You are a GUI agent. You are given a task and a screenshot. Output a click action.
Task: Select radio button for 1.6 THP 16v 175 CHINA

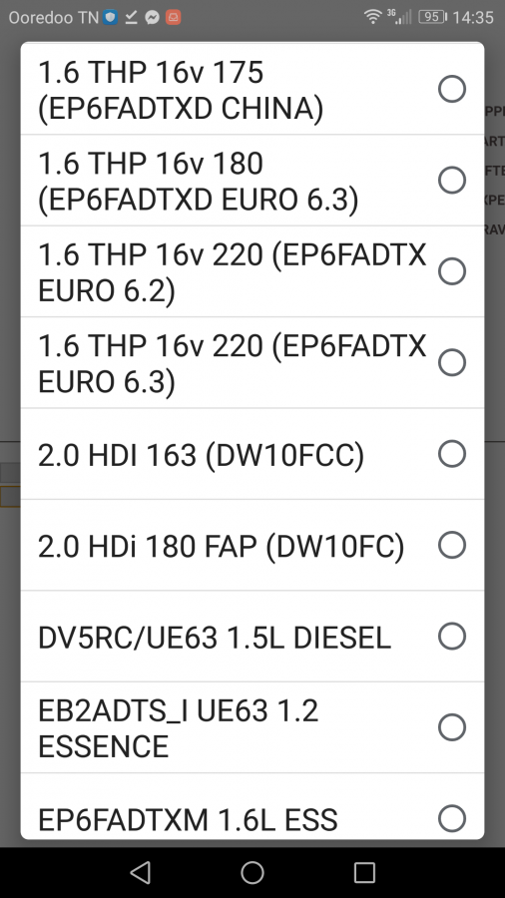pyautogui.click(x=452, y=89)
